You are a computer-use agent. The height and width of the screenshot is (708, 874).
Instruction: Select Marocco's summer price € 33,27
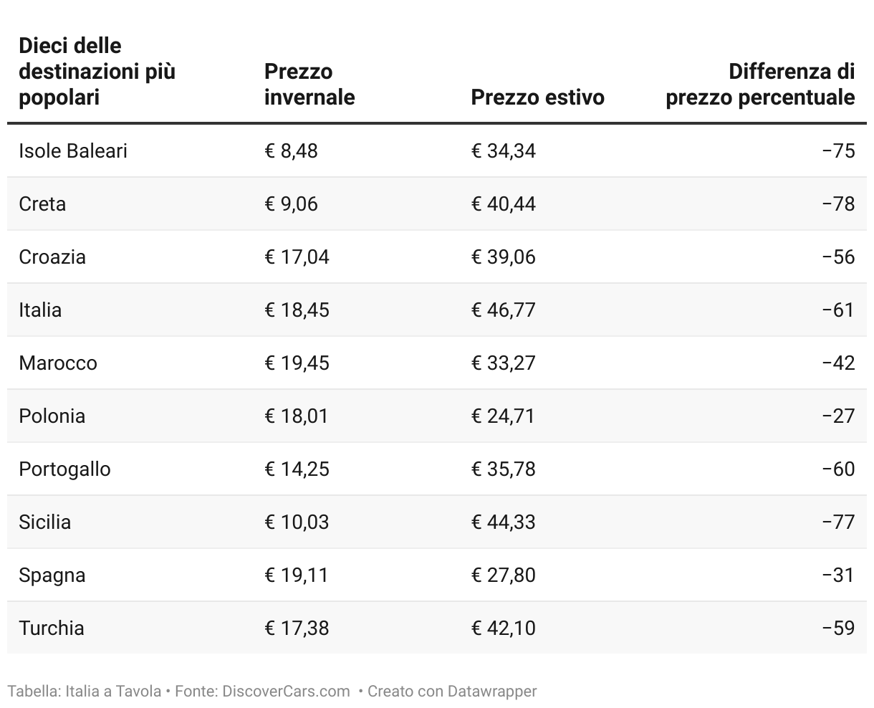pos(503,363)
